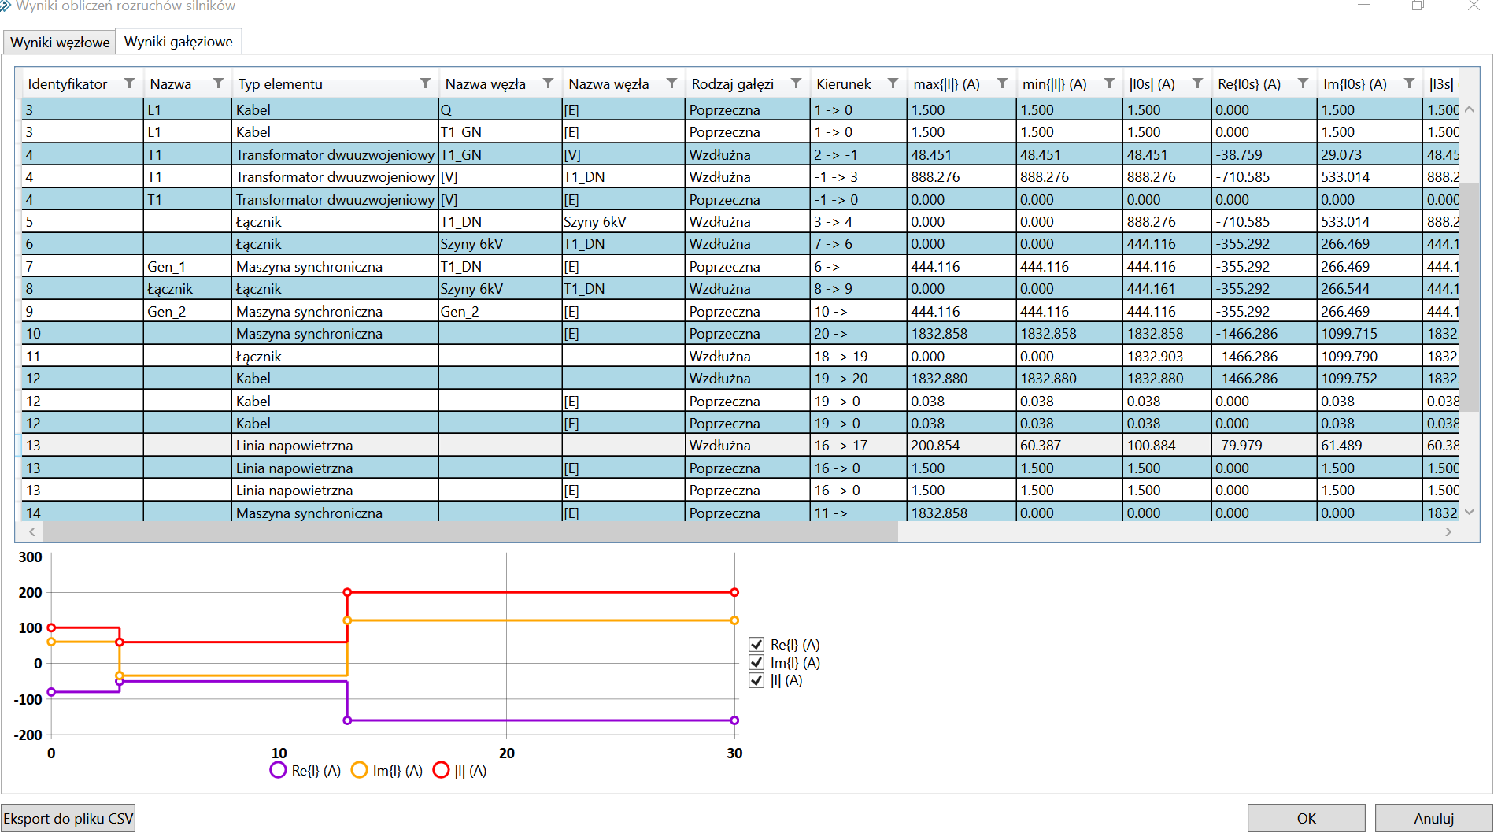Click orange chart point at x=30
This screenshot has width=1494, height=833.
(734, 620)
